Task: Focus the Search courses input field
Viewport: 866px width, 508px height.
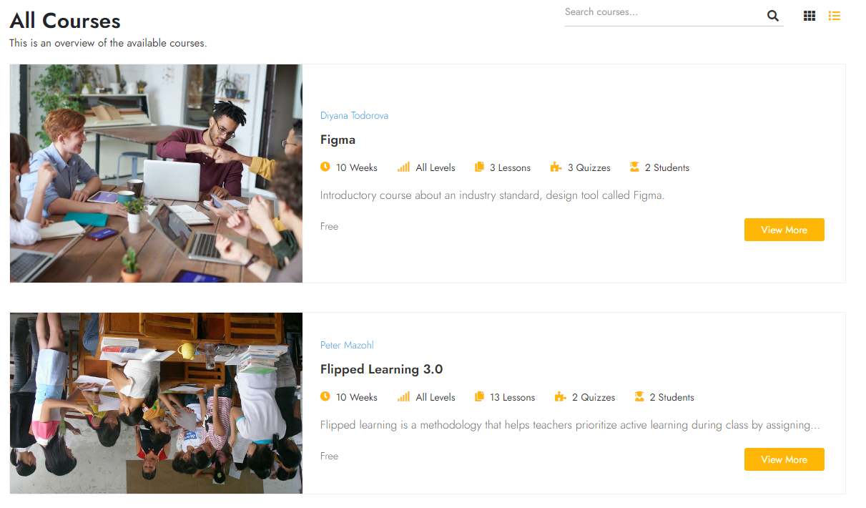Action: tap(664, 13)
